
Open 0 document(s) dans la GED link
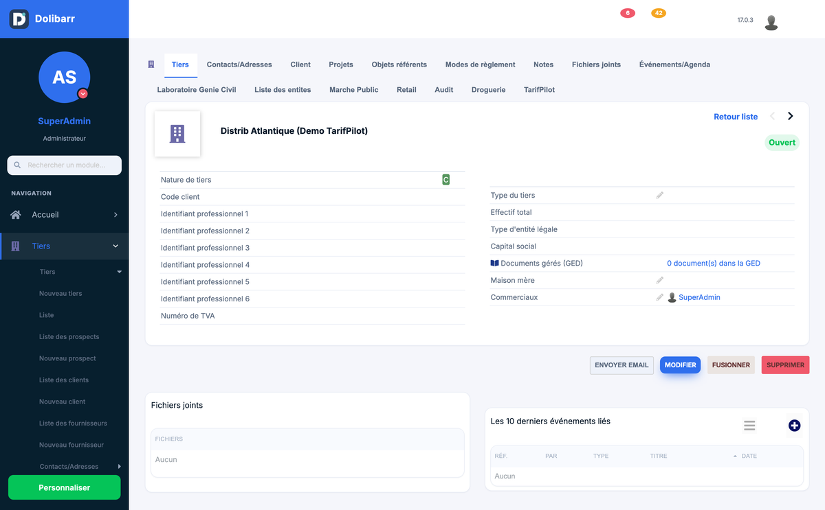pyautogui.click(x=714, y=263)
